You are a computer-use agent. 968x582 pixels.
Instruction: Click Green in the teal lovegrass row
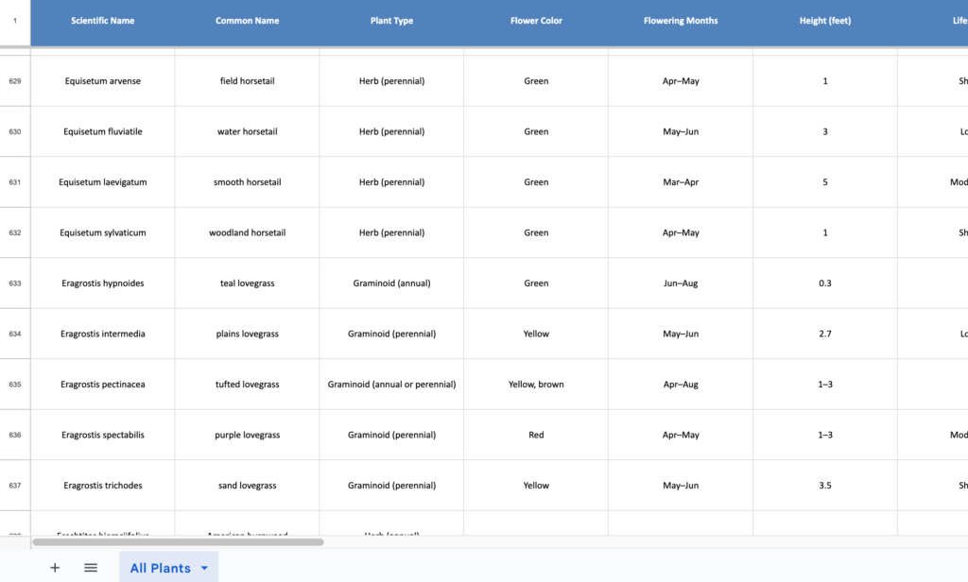536,283
